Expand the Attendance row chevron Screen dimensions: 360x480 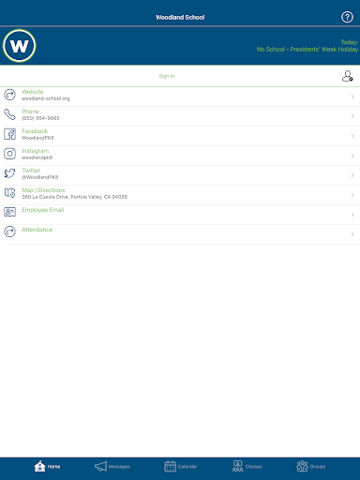click(352, 234)
